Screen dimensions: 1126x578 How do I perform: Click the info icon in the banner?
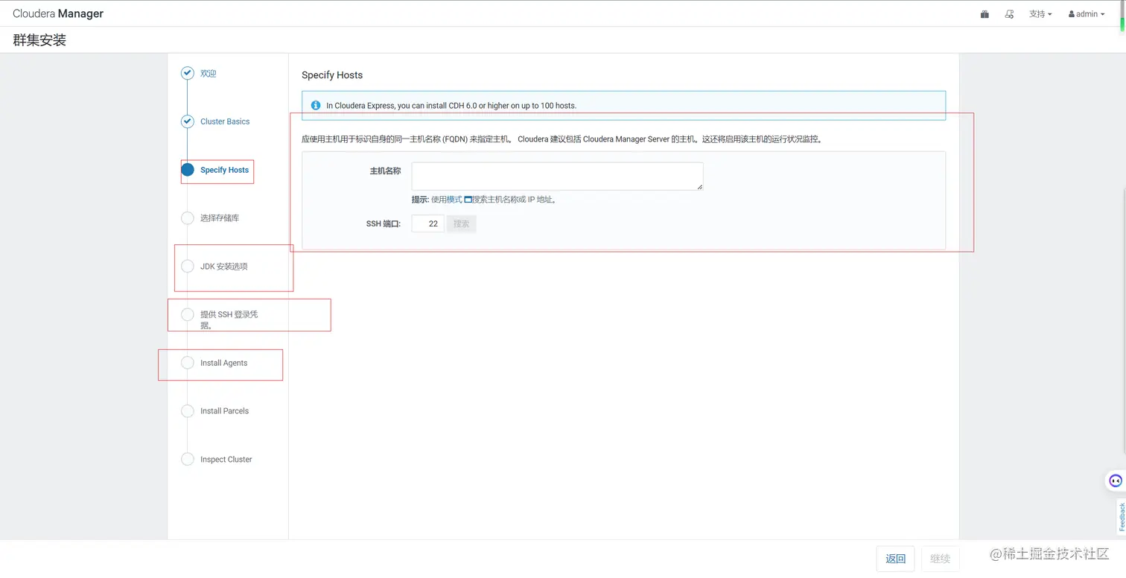316,105
